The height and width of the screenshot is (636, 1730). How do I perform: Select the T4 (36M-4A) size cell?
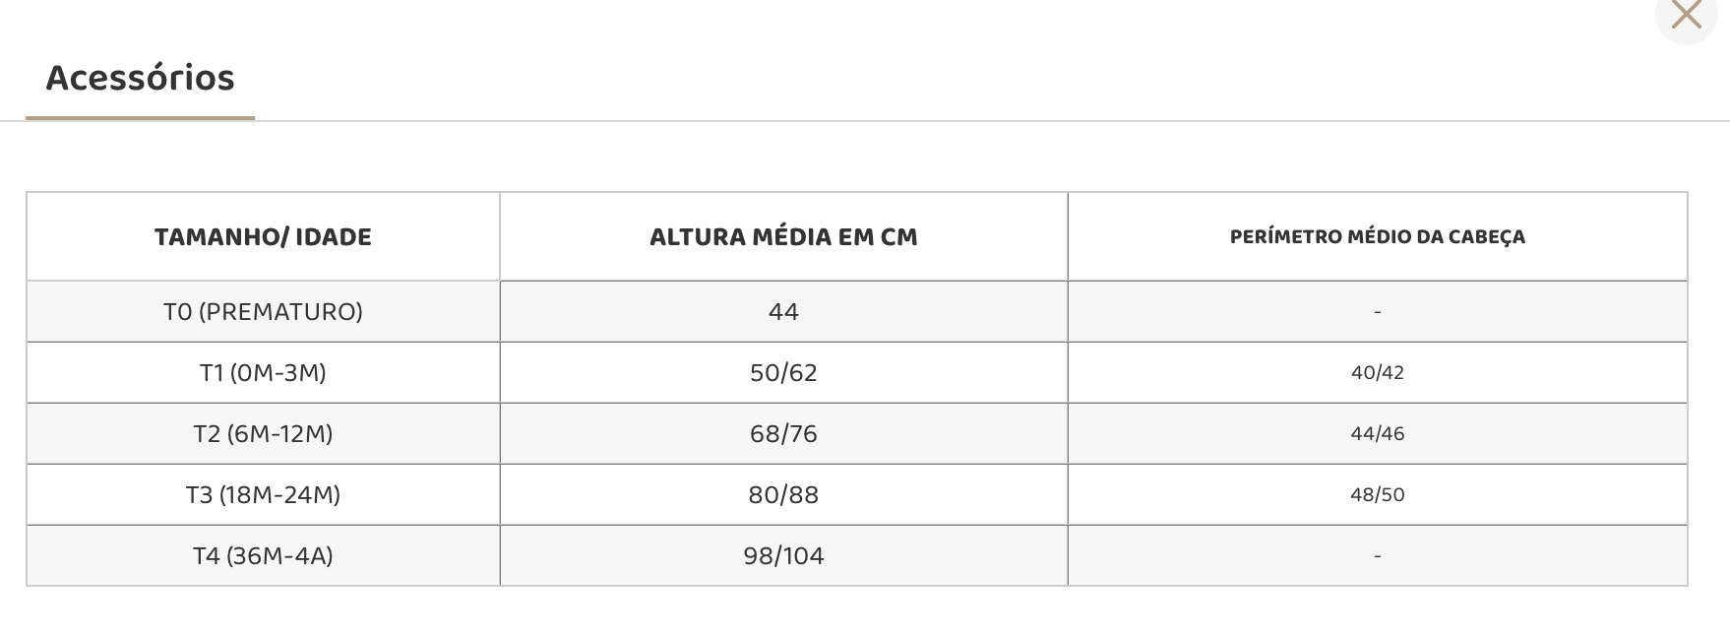(263, 556)
